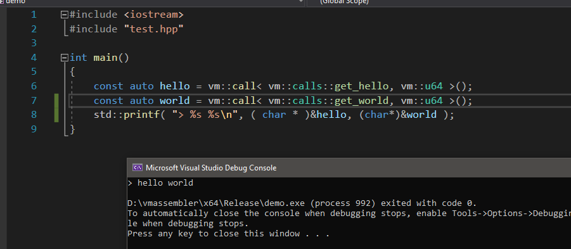Click line number 8 in the gutter
Viewport: 571px width, 249px height.
click(x=34, y=115)
